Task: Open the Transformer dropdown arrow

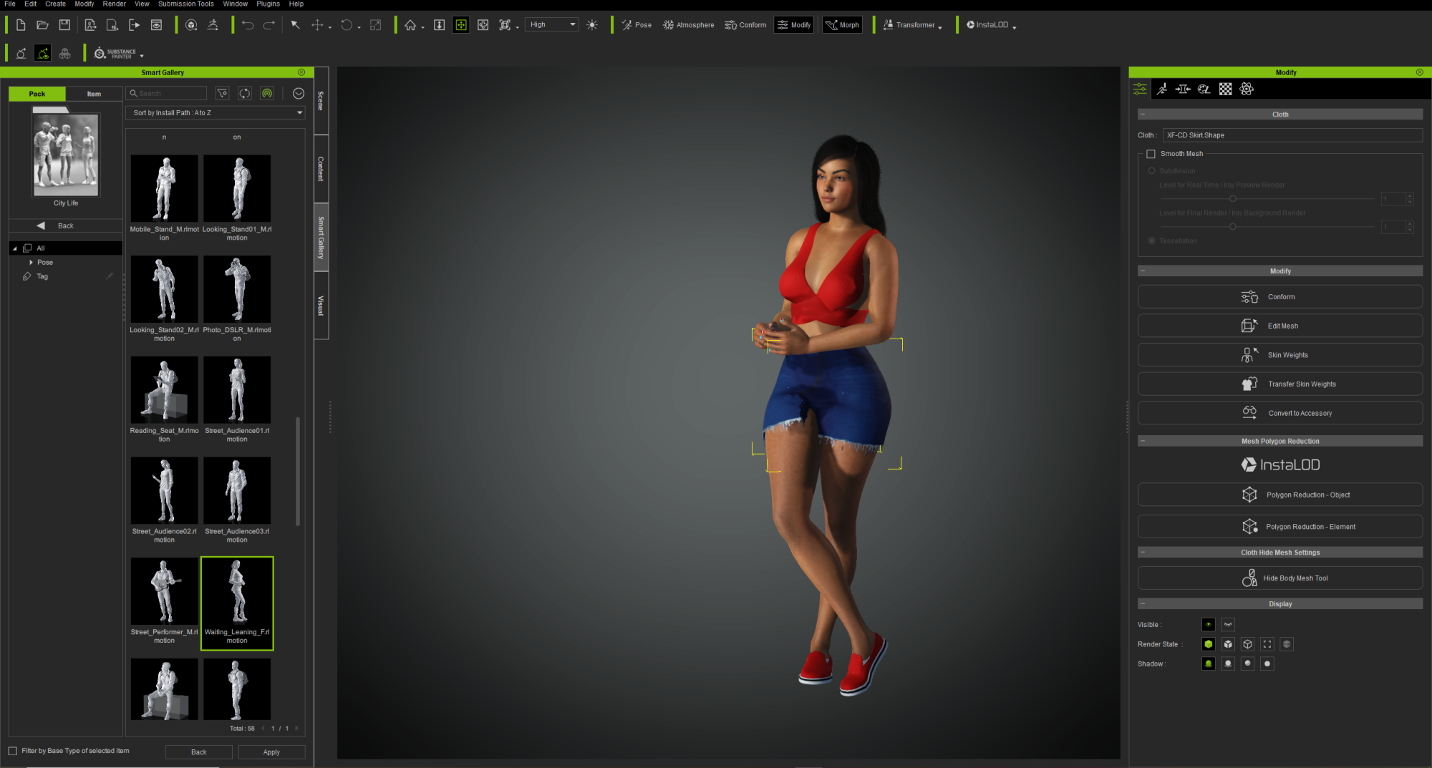Action: point(940,28)
